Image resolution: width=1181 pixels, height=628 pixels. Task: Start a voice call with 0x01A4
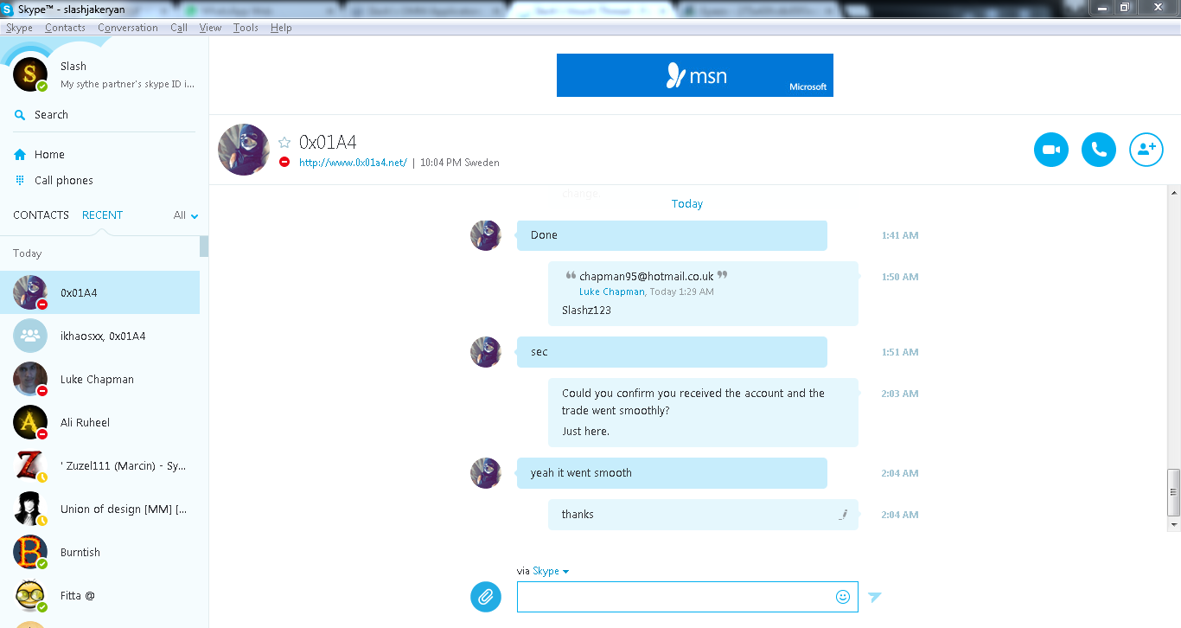pyautogui.click(x=1098, y=150)
